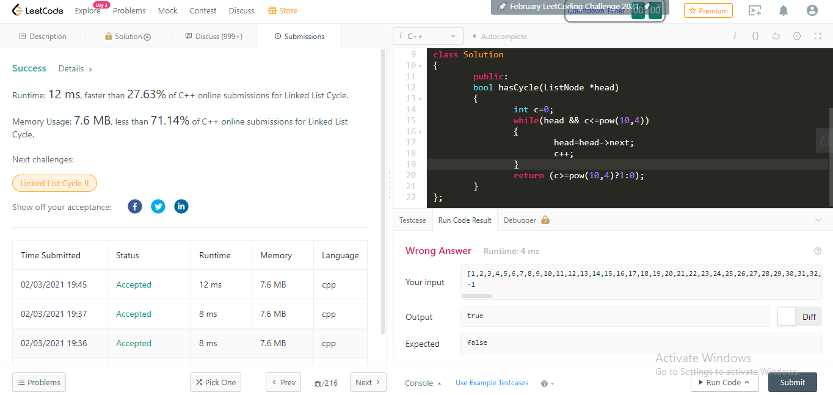Image resolution: width=833 pixels, height=395 pixels.
Task: Open the Discuss (999+) tab
Action: tap(214, 37)
